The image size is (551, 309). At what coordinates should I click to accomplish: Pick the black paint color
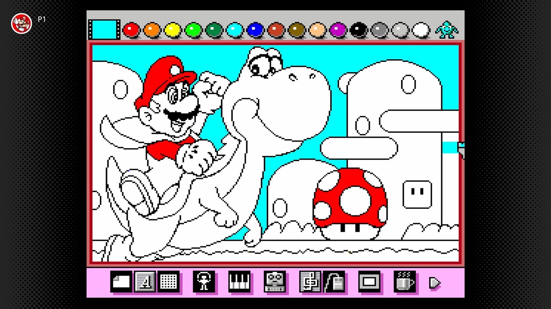coord(359,30)
